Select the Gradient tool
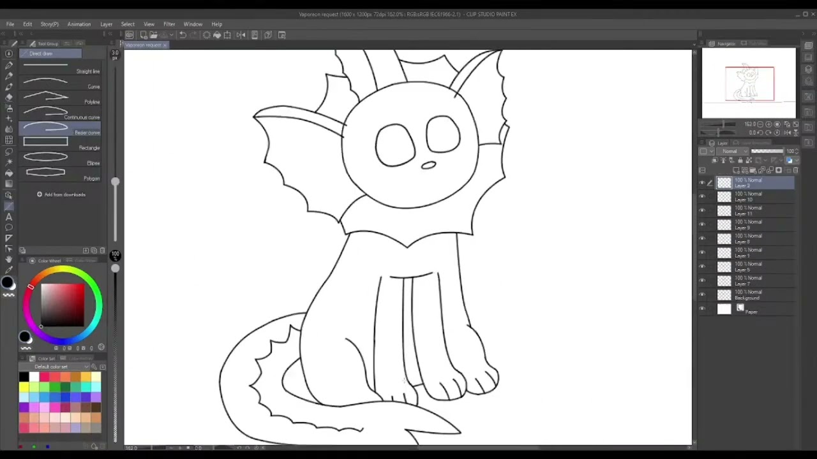 [x=9, y=184]
